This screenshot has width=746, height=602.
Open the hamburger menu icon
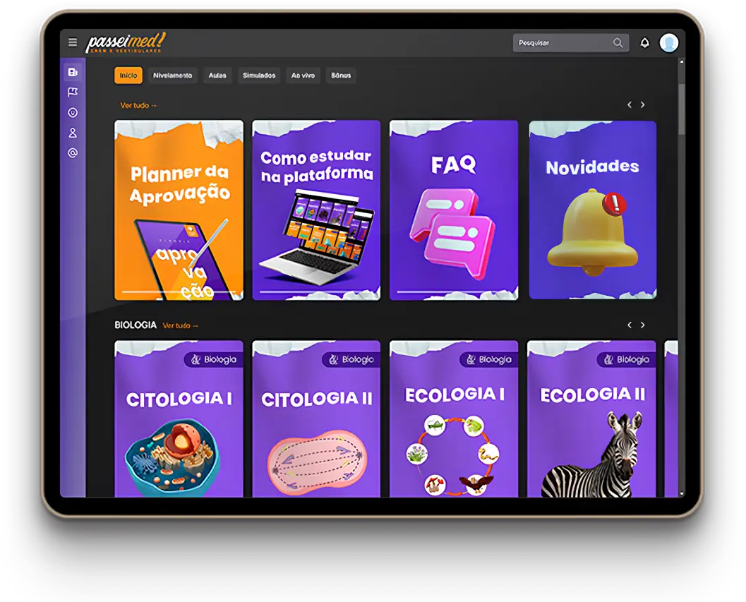click(x=73, y=42)
